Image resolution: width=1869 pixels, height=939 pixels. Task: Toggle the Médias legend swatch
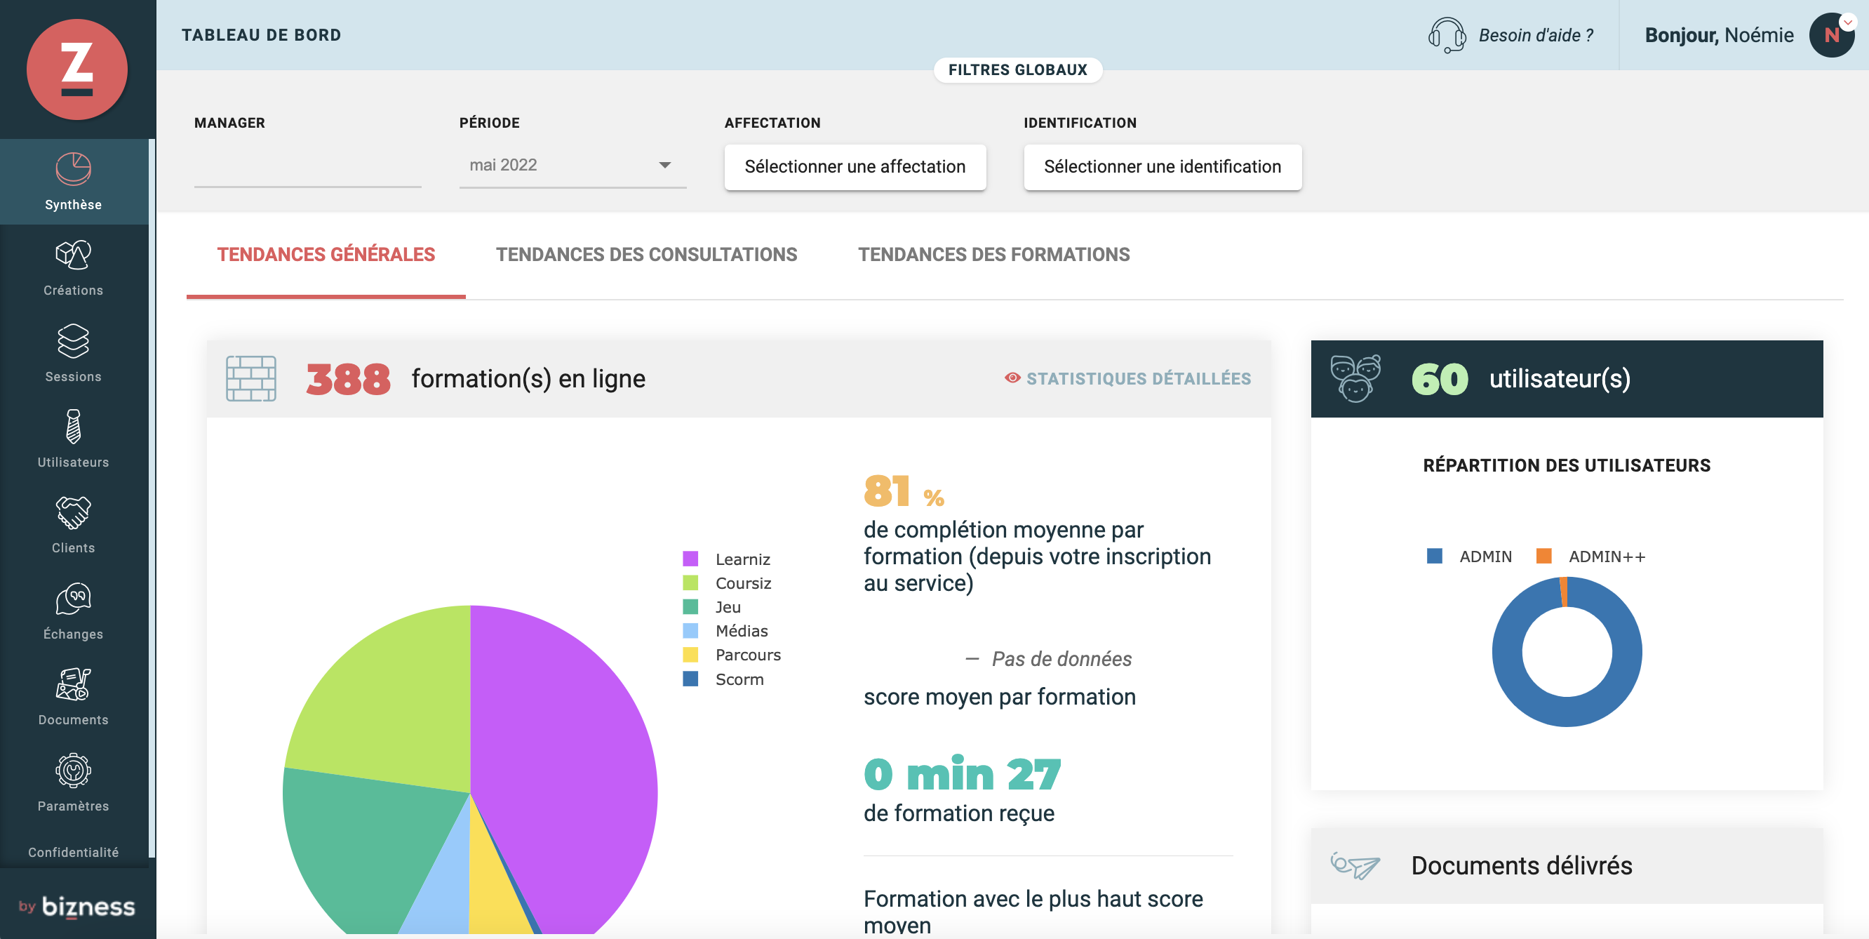[690, 631]
